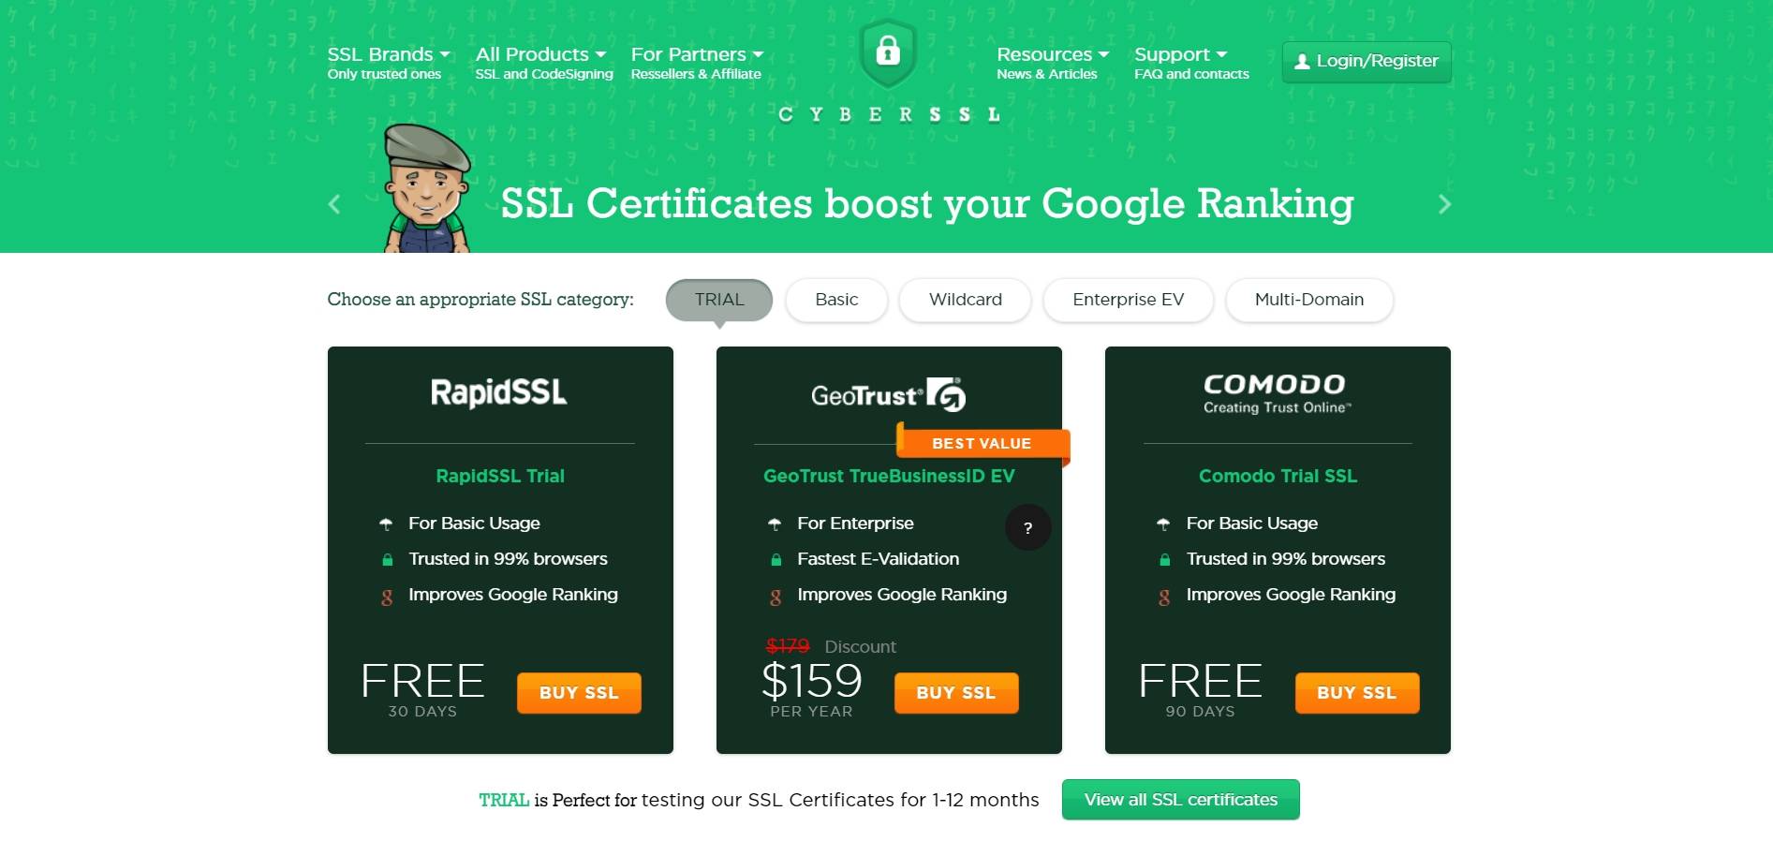Click the struck-through $179 price
1773x841 pixels.
(x=788, y=646)
